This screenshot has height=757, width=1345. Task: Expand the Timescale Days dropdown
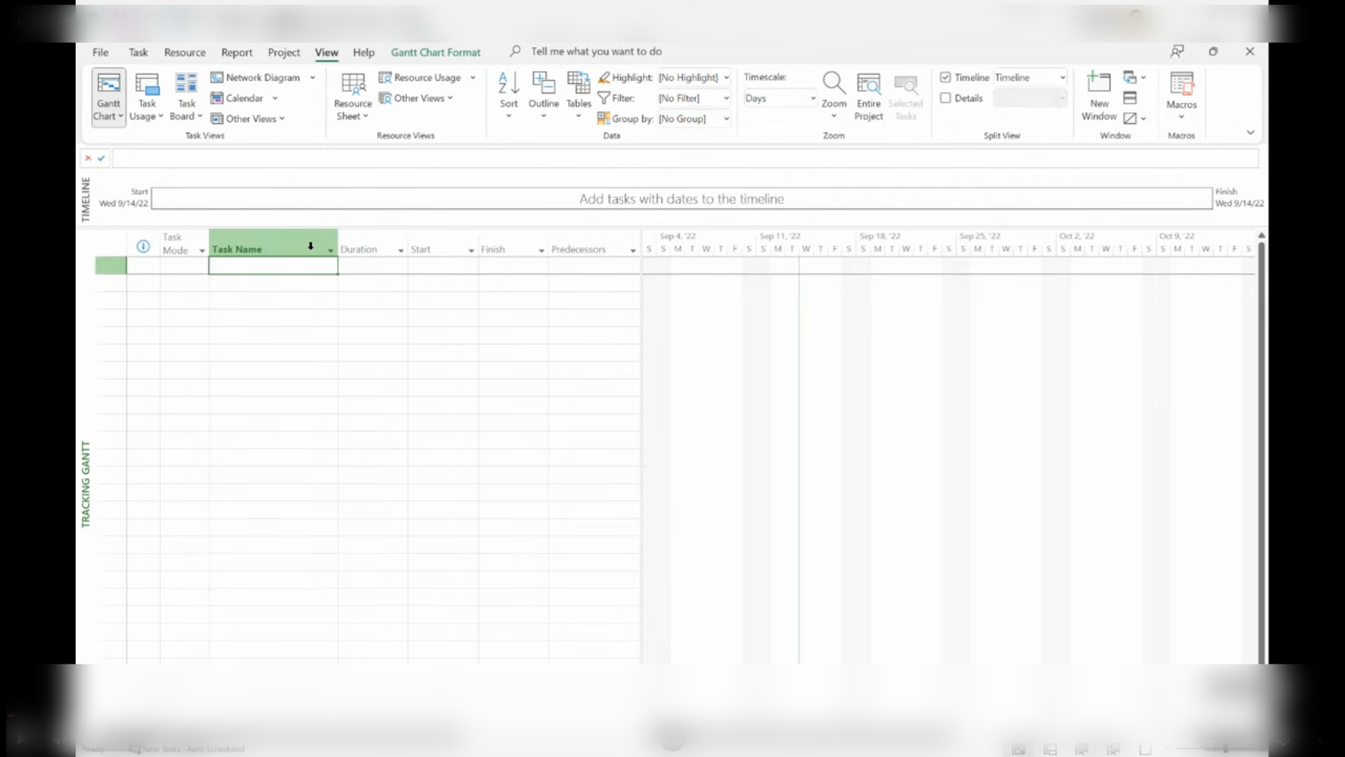(813, 98)
